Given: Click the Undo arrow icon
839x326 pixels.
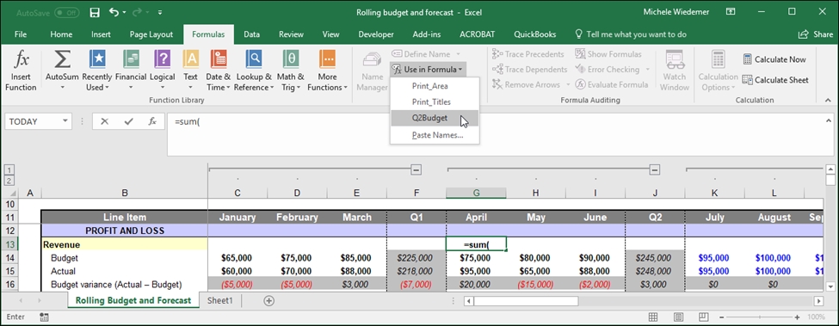Looking at the screenshot, I should pos(114,12).
